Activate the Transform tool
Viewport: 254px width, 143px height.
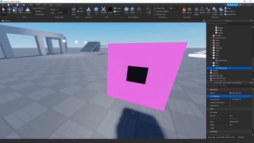pyautogui.click(x=28, y=10)
